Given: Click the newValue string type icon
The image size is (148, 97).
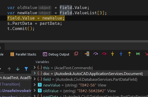Looking at the screenshot, I should (x=40, y=85).
